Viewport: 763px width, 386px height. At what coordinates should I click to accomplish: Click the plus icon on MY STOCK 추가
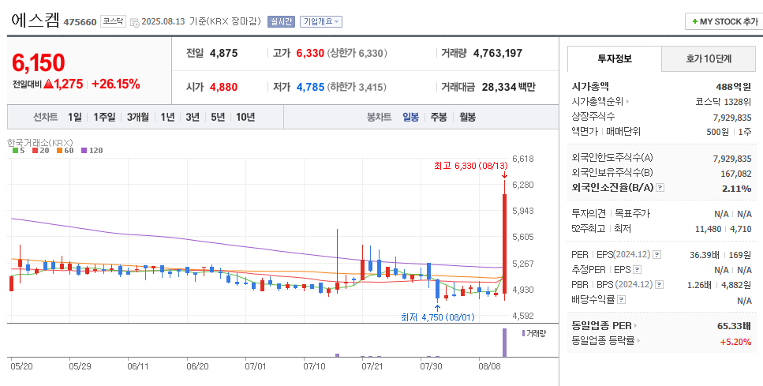pos(694,22)
